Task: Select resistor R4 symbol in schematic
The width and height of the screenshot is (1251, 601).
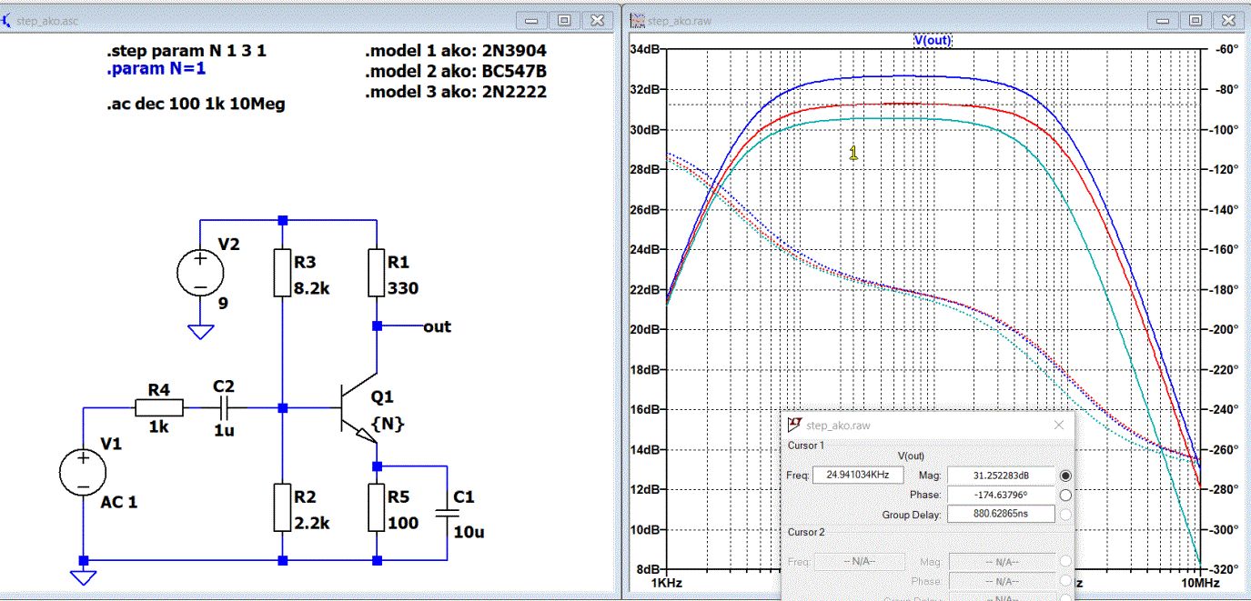Action: click(x=159, y=407)
